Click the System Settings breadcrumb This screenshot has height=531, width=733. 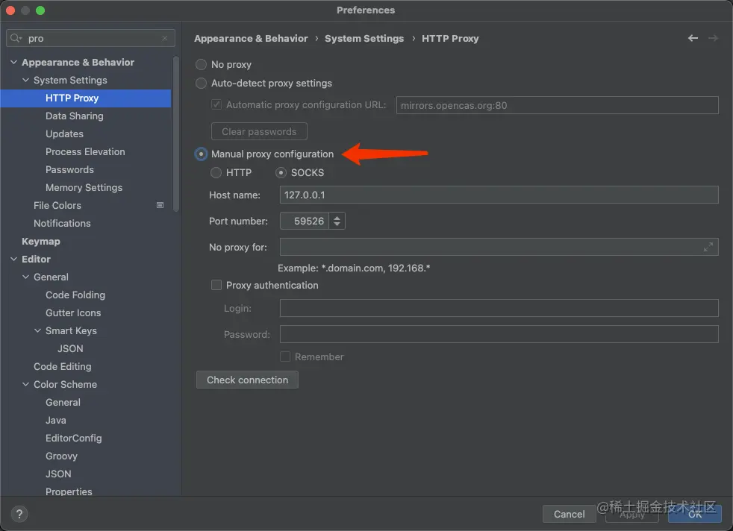coord(364,38)
